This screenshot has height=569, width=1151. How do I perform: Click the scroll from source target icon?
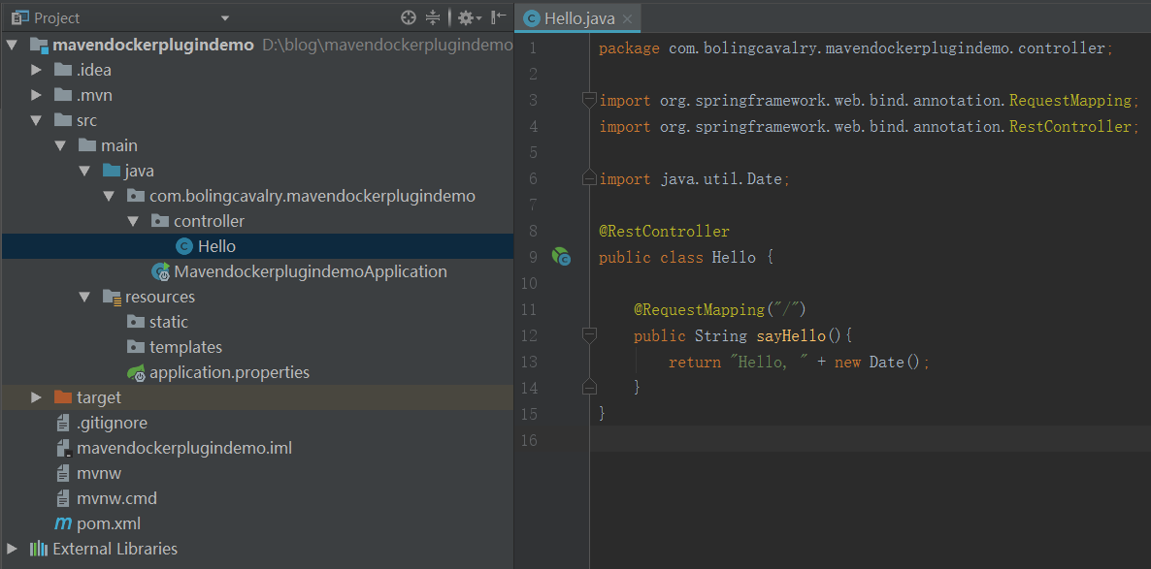point(409,17)
